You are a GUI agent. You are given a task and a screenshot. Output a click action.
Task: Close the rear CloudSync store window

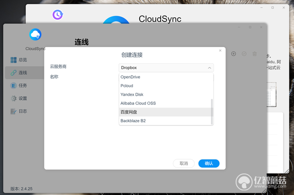click(x=284, y=7)
